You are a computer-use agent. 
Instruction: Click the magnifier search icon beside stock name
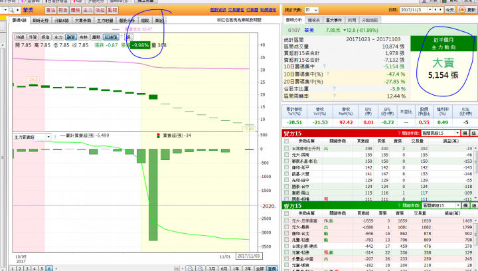tap(11, 10)
